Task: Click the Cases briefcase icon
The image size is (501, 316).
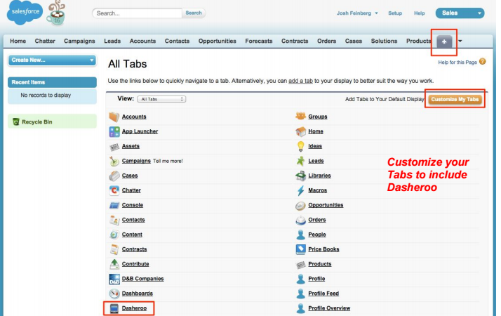Action: pos(114,176)
